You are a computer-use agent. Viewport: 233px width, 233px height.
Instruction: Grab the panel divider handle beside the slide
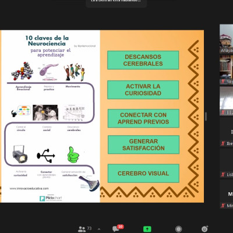coord(206,116)
